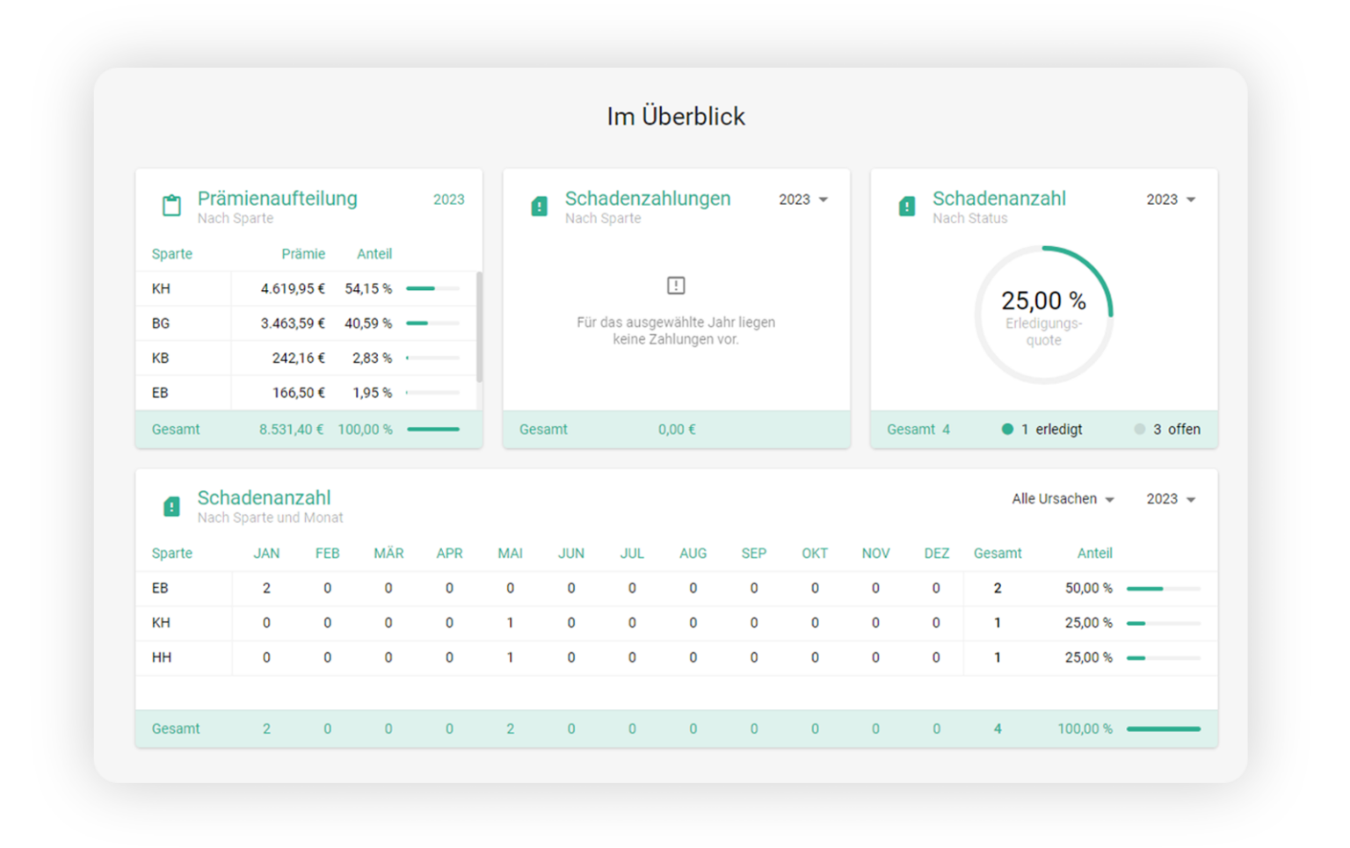Viewport: 1350px width, 848px height.
Task: Click the '3 offen' status label
Action: (1177, 430)
